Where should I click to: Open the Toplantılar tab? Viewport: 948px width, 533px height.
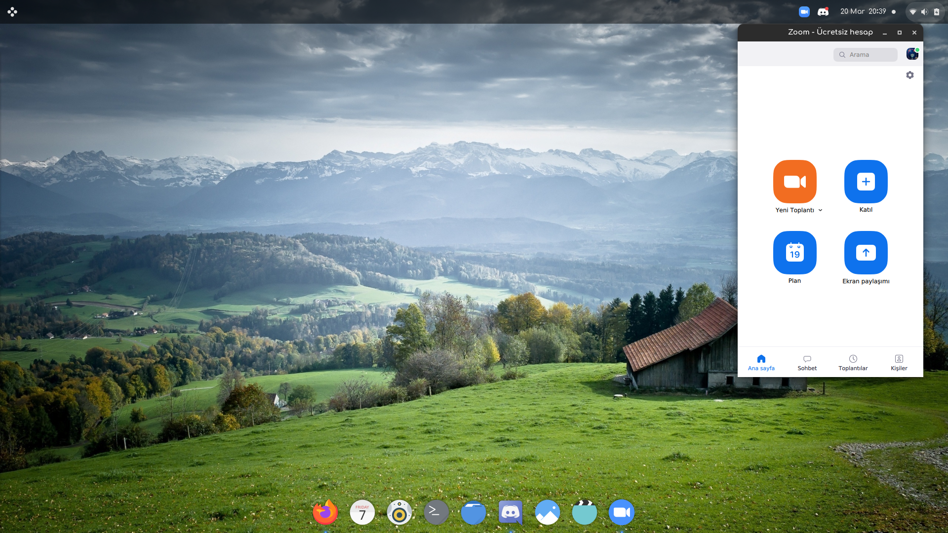pyautogui.click(x=853, y=363)
